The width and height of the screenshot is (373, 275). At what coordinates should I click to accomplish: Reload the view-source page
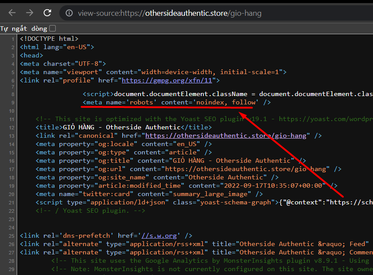pyautogui.click(x=47, y=13)
